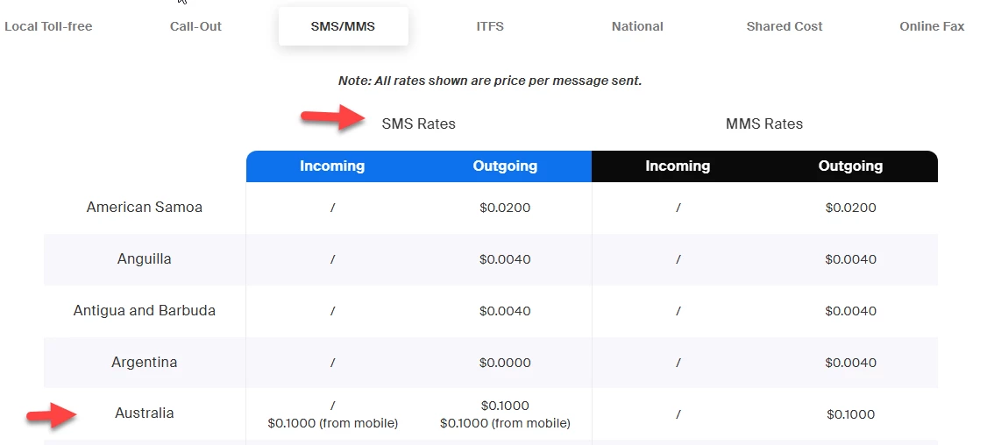987x445 pixels.
Task: Select the SMS/MMS tab
Action: point(343,26)
